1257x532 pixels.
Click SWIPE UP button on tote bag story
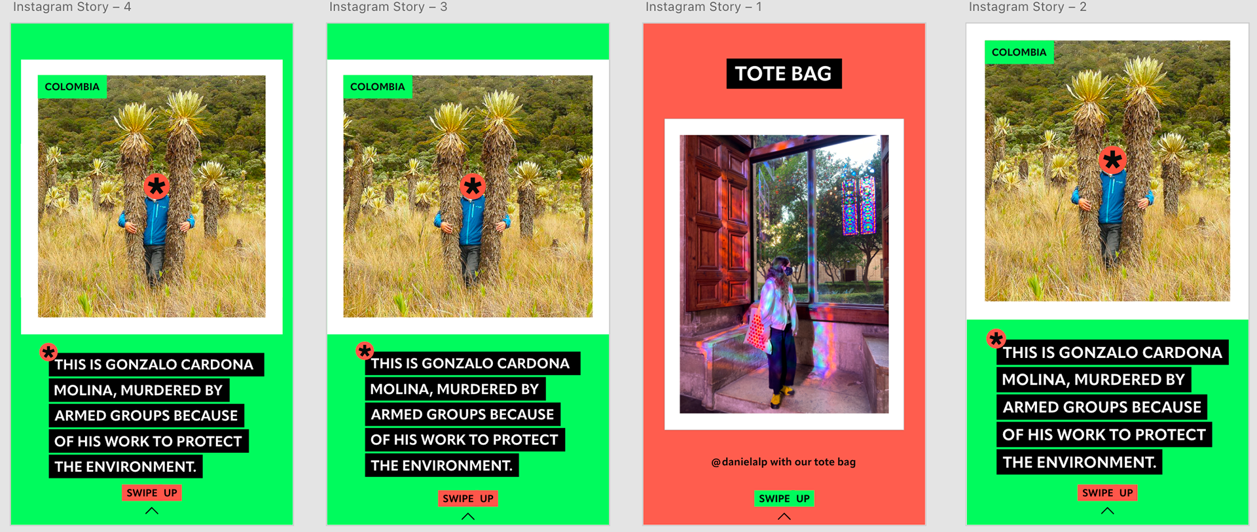point(784,499)
